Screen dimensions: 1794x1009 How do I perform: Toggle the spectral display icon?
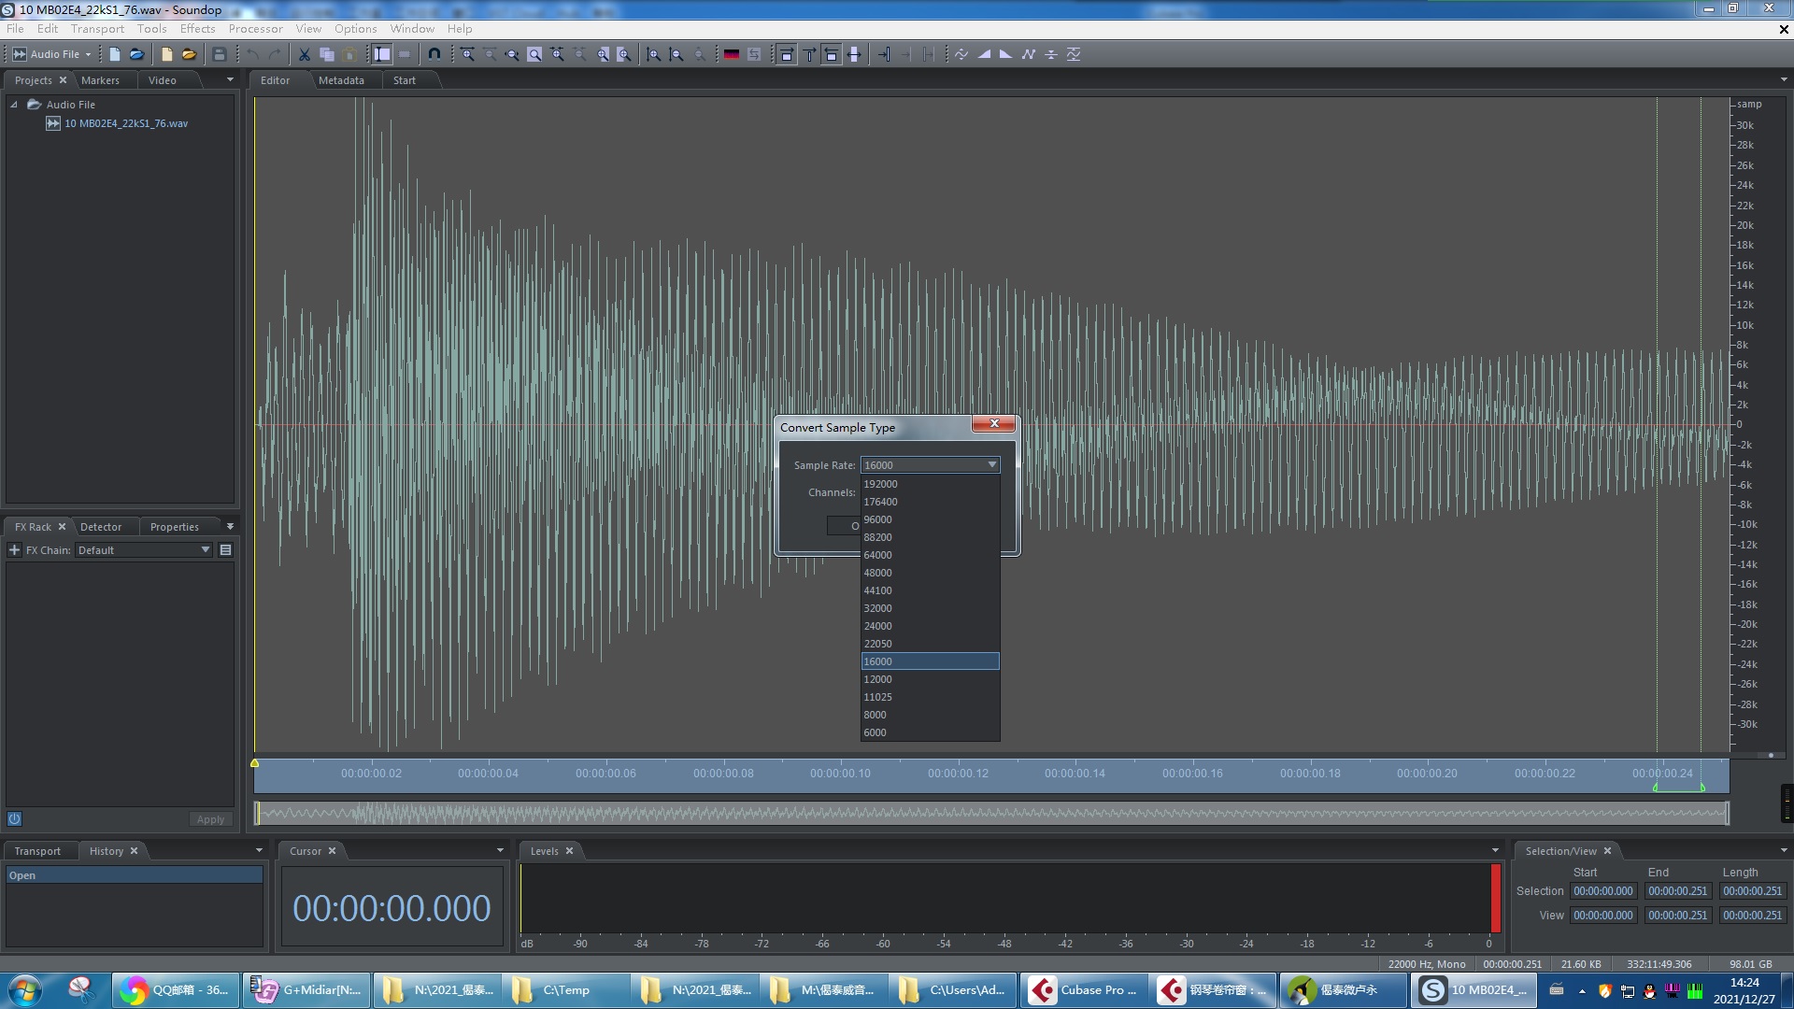point(732,54)
